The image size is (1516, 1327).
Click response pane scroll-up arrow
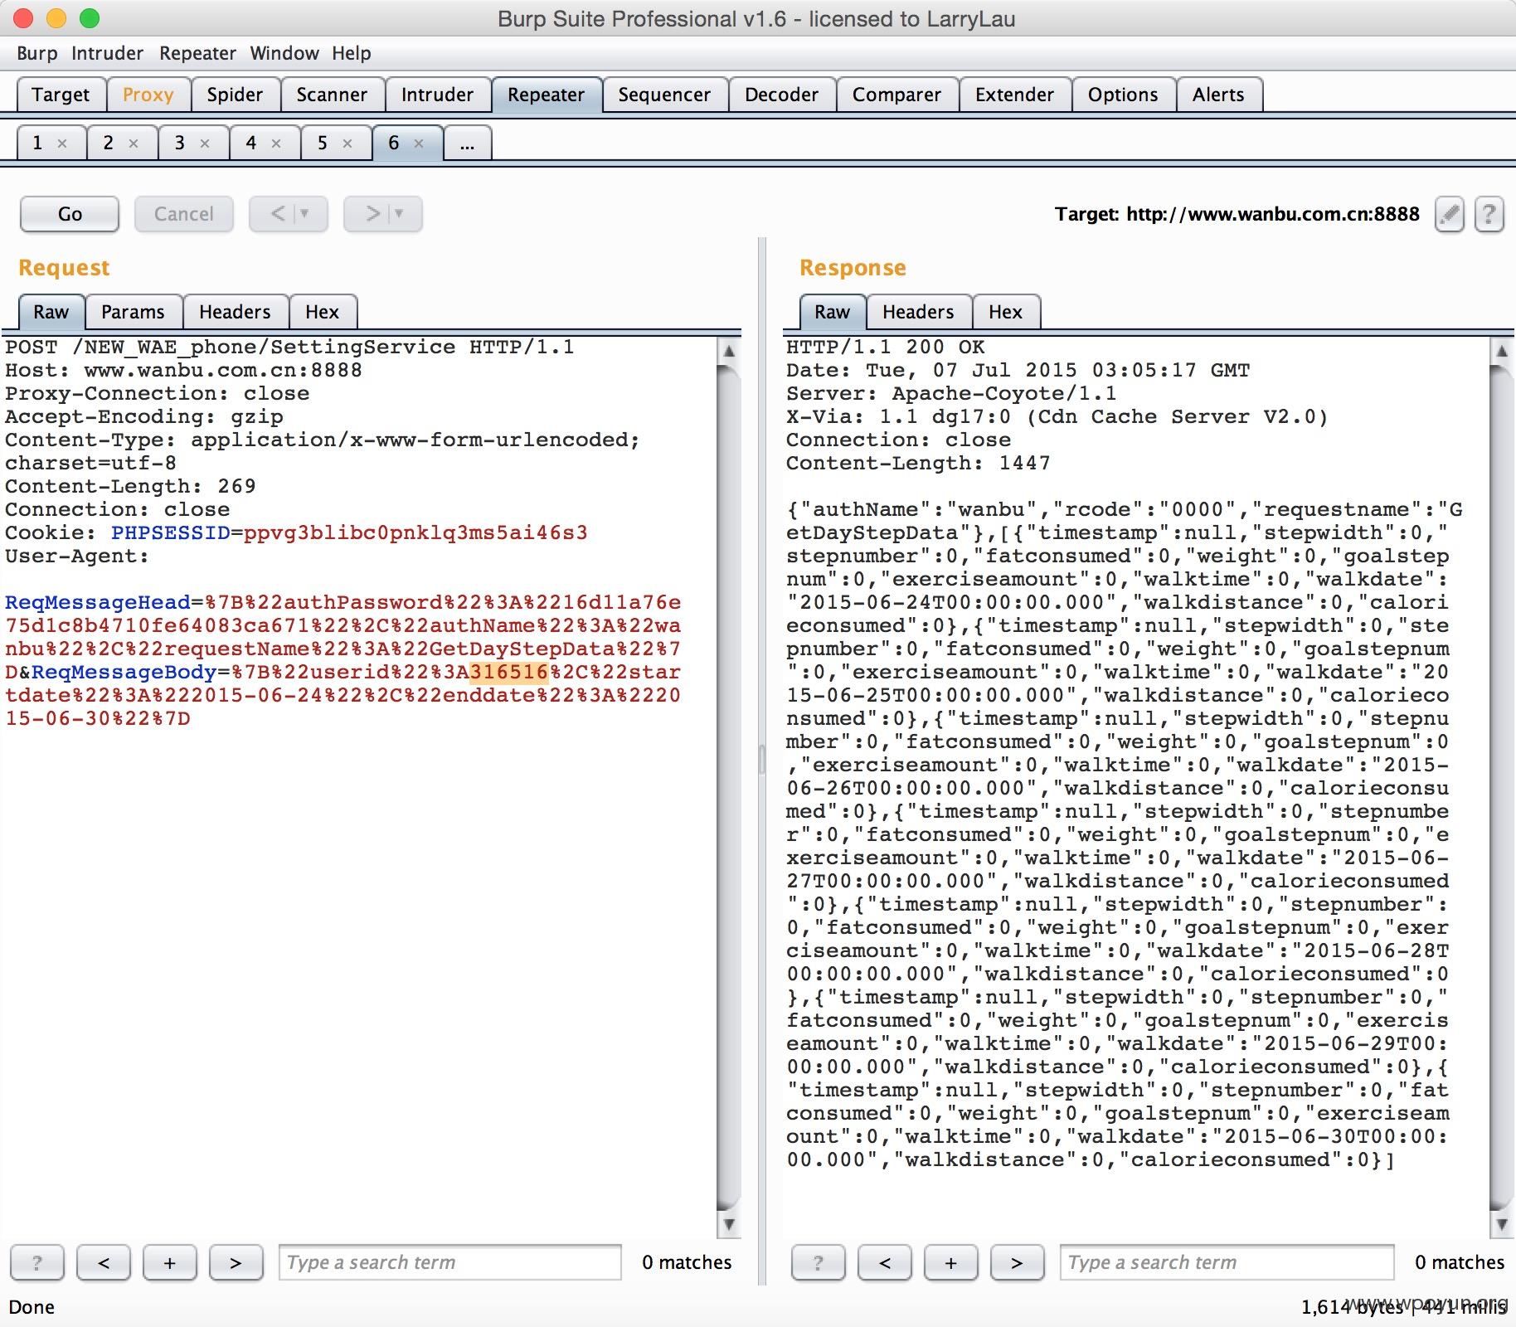1501,351
